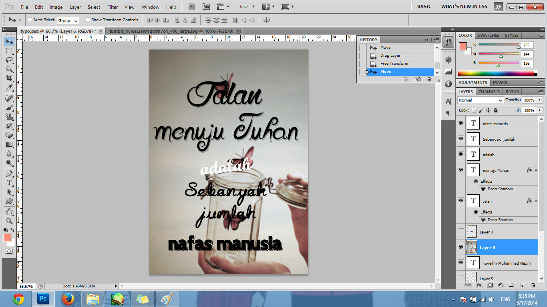This screenshot has height=307, width=547.
Task: Open the blend mode Normal dropdown
Action: click(481, 100)
